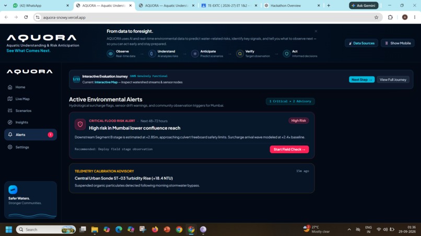This screenshot has height=236, width=421.
Task: Follow the Interactive Map link
Action: [x=106, y=82]
